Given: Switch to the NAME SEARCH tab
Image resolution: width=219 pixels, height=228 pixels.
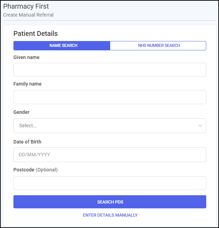Looking at the screenshot, I should (x=62, y=46).
